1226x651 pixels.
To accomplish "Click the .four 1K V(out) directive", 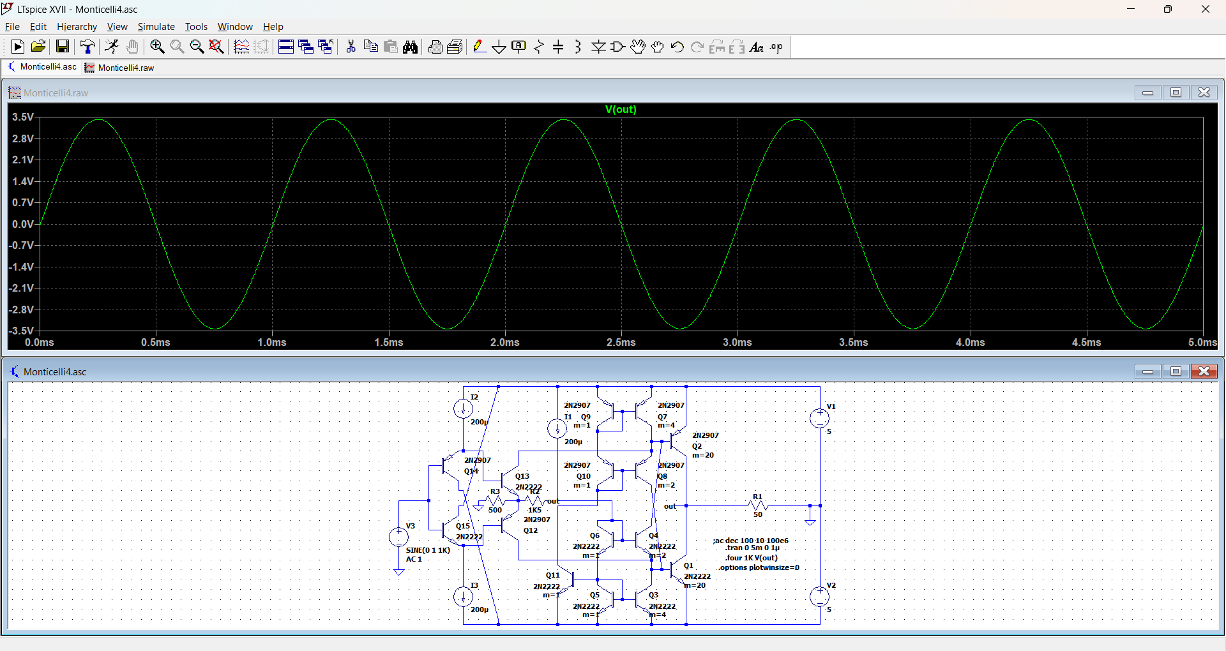I will tap(752, 558).
